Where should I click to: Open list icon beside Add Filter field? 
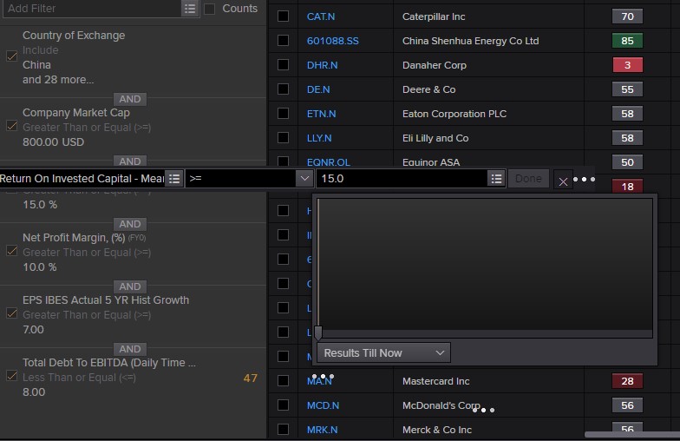coord(190,9)
